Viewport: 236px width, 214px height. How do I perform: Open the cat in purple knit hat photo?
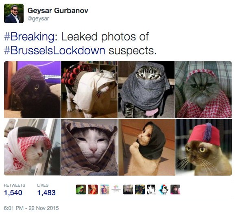33,89
